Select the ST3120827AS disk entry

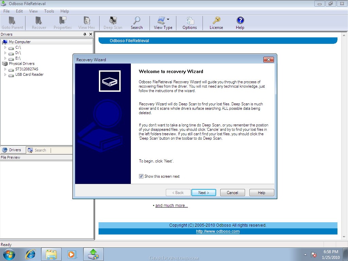pos(27,69)
